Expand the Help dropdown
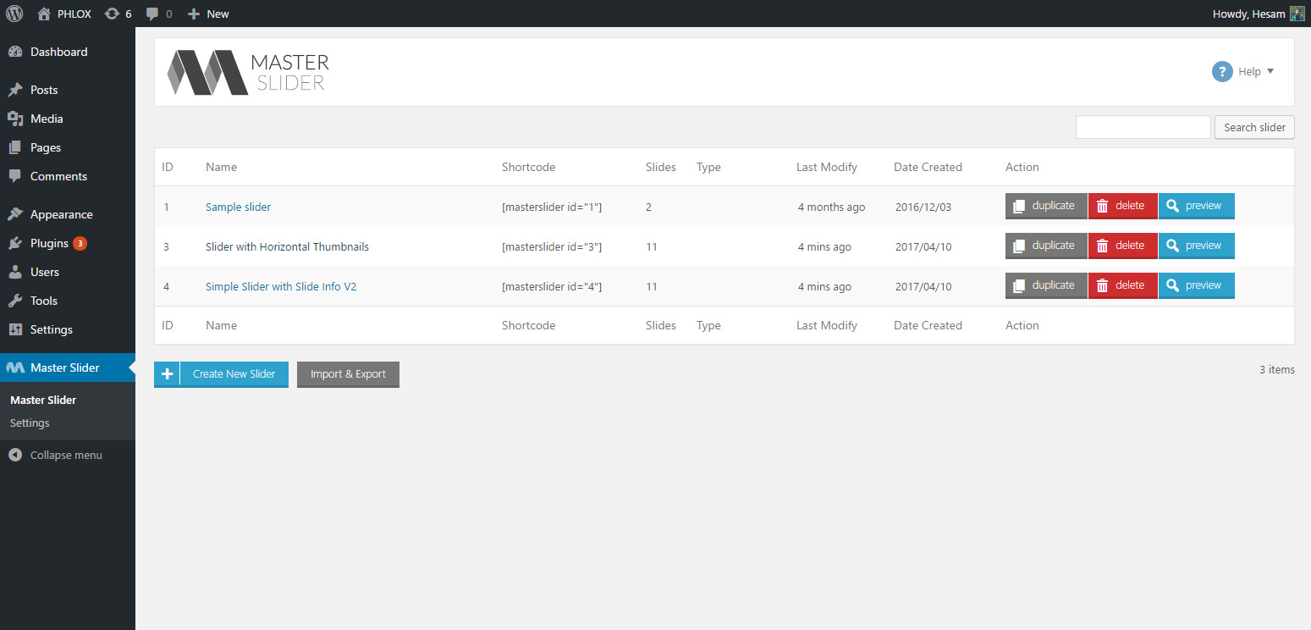This screenshot has width=1311, height=630. (x=1256, y=72)
